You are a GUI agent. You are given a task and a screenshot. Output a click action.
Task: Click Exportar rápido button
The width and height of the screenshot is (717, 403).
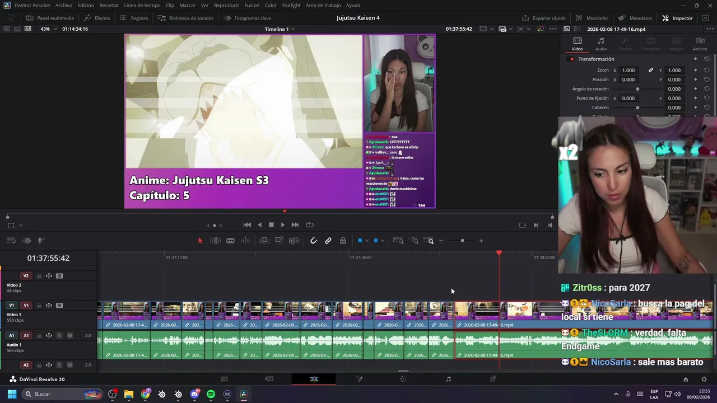click(543, 18)
